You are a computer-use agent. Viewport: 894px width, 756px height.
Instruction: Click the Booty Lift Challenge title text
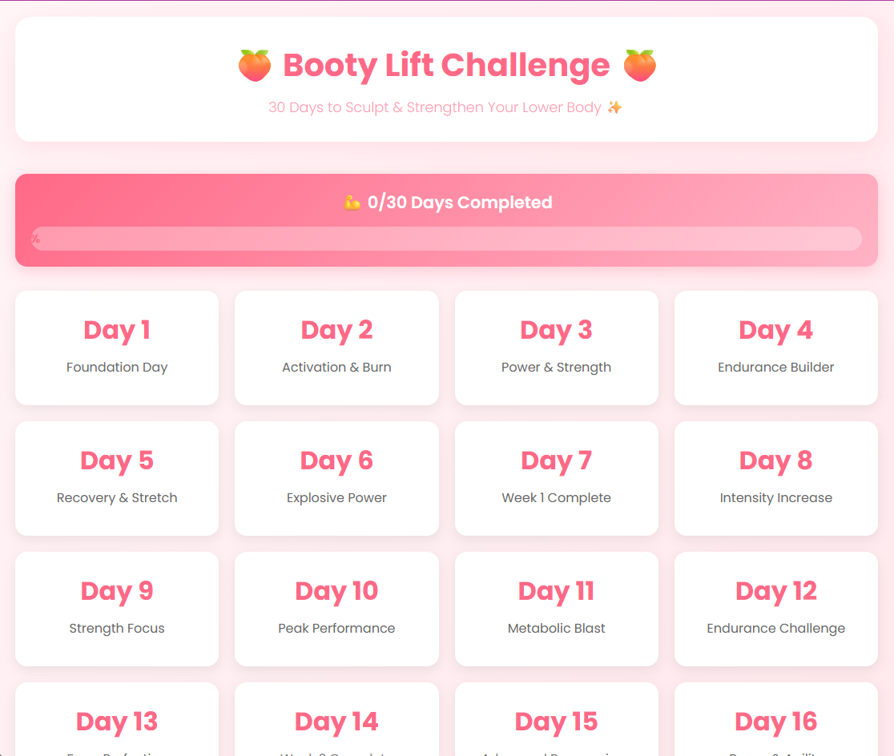[x=446, y=65]
